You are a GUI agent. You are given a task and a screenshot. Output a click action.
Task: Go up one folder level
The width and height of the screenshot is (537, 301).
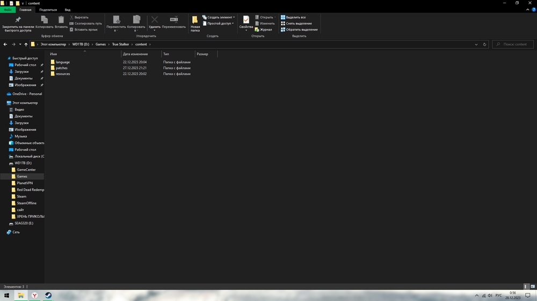click(x=26, y=44)
